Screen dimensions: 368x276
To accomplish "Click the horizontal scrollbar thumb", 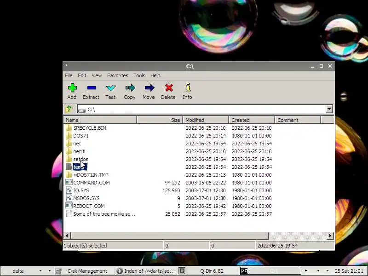I will [x=169, y=236].
